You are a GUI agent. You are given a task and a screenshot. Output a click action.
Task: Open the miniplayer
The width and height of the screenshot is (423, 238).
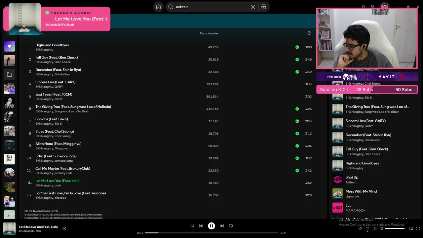click(411, 228)
